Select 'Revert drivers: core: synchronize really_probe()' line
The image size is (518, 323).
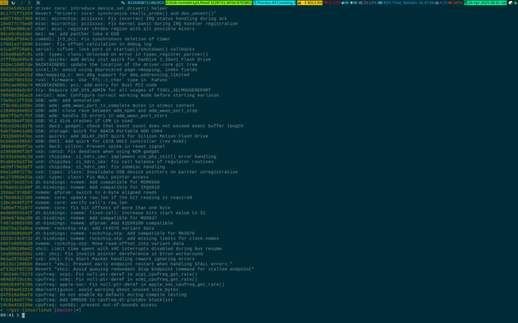108,14
